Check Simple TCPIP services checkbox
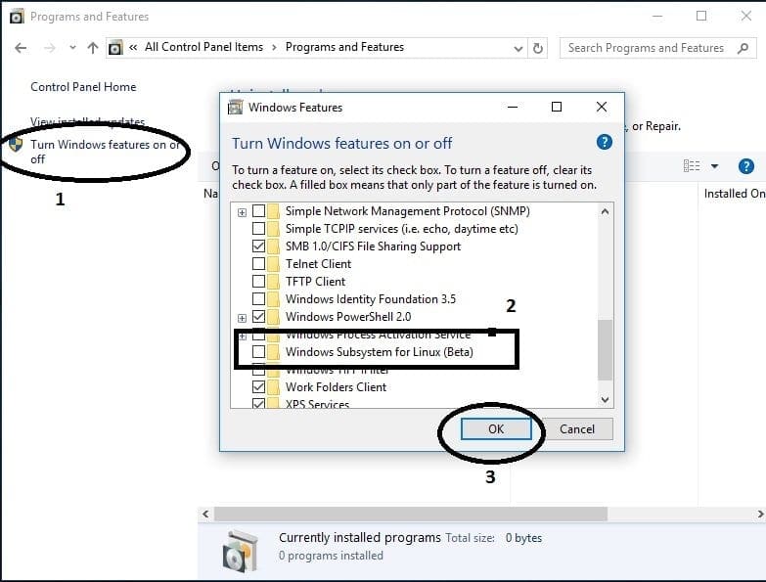This screenshot has height=582, width=766. (259, 229)
